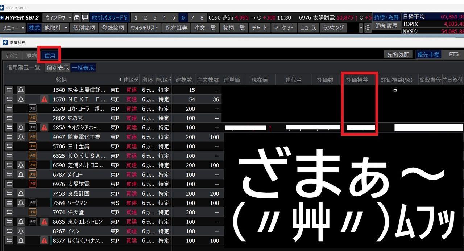Click the 取引パスワード button
464x251 pixels.
pos(109,17)
